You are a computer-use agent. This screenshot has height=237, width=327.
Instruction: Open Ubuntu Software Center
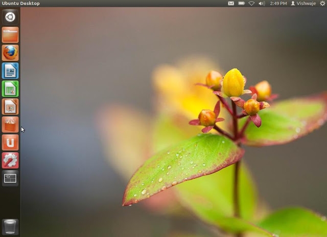pos(10,124)
